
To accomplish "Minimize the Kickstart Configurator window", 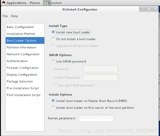I will (142, 9).
